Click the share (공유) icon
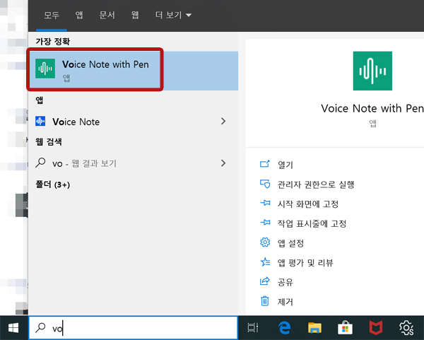This screenshot has height=340, width=424. click(x=265, y=281)
